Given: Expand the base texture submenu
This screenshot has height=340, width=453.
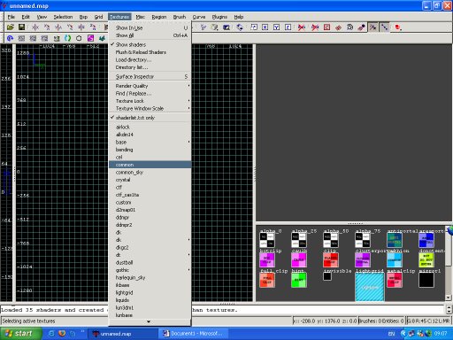Looking at the screenshot, I should click(150, 142).
